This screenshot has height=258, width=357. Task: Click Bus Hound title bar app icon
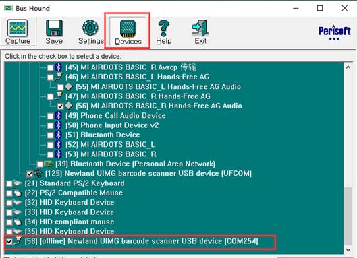point(9,8)
